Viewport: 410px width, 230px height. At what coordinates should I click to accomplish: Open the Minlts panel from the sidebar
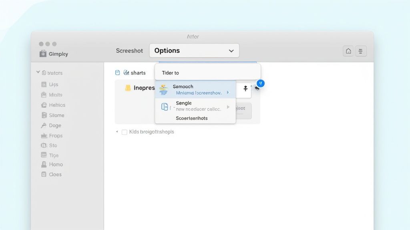(44, 95)
